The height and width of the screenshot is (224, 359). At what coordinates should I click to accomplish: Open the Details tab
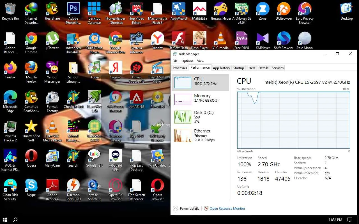[x=263, y=68]
